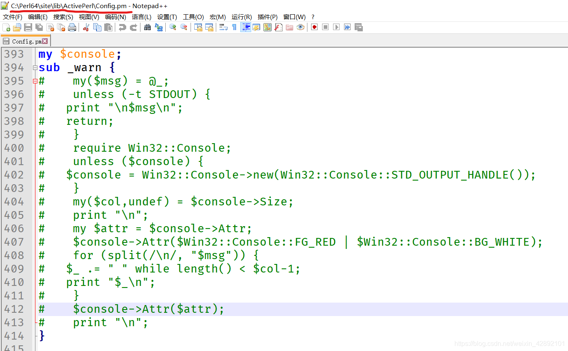Open the 宏(M) menu
The image size is (568, 351).
(218, 17)
